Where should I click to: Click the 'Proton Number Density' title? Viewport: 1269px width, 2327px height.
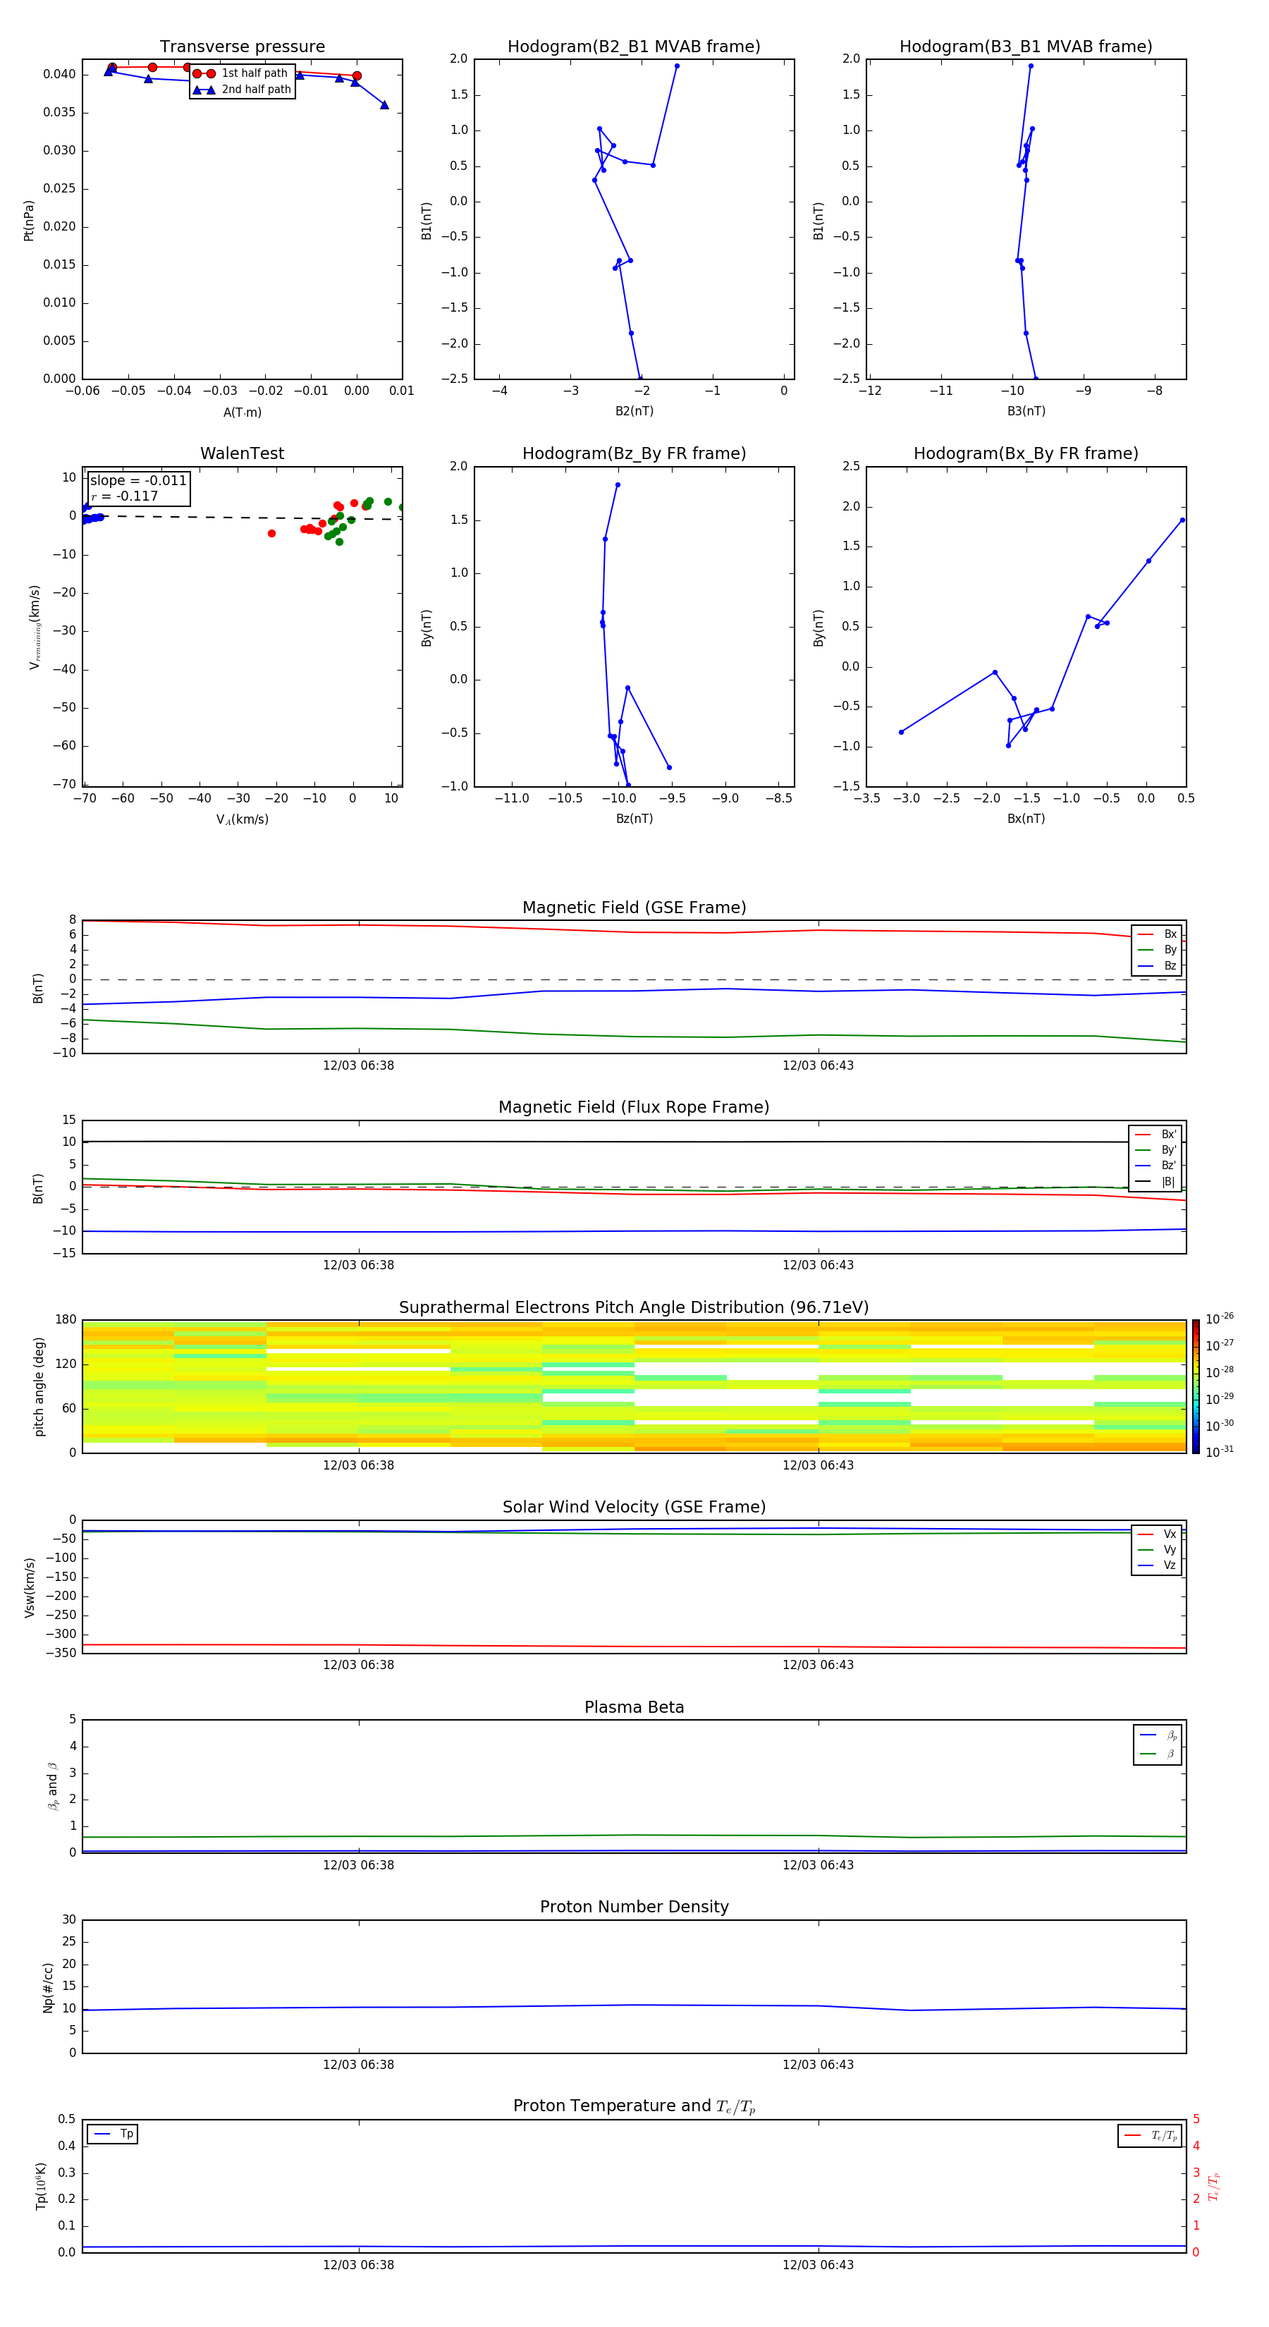click(x=634, y=1907)
